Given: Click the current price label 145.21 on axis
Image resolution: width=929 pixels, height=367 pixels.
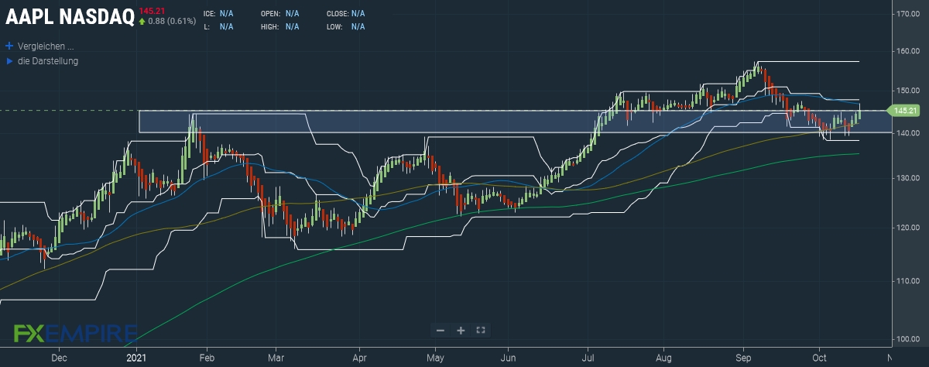Looking at the screenshot, I should point(905,111).
